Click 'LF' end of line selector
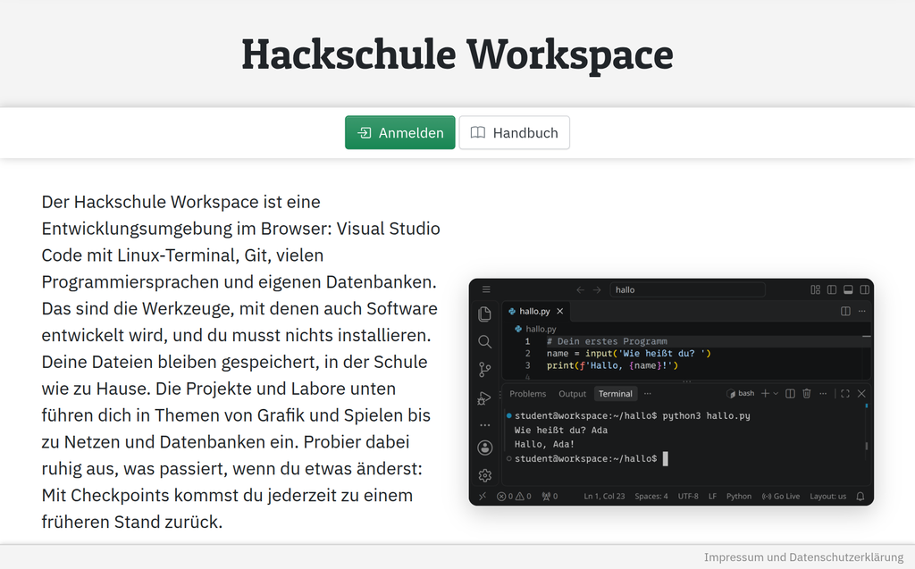The height and width of the screenshot is (569, 915). pyautogui.click(x=712, y=496)
